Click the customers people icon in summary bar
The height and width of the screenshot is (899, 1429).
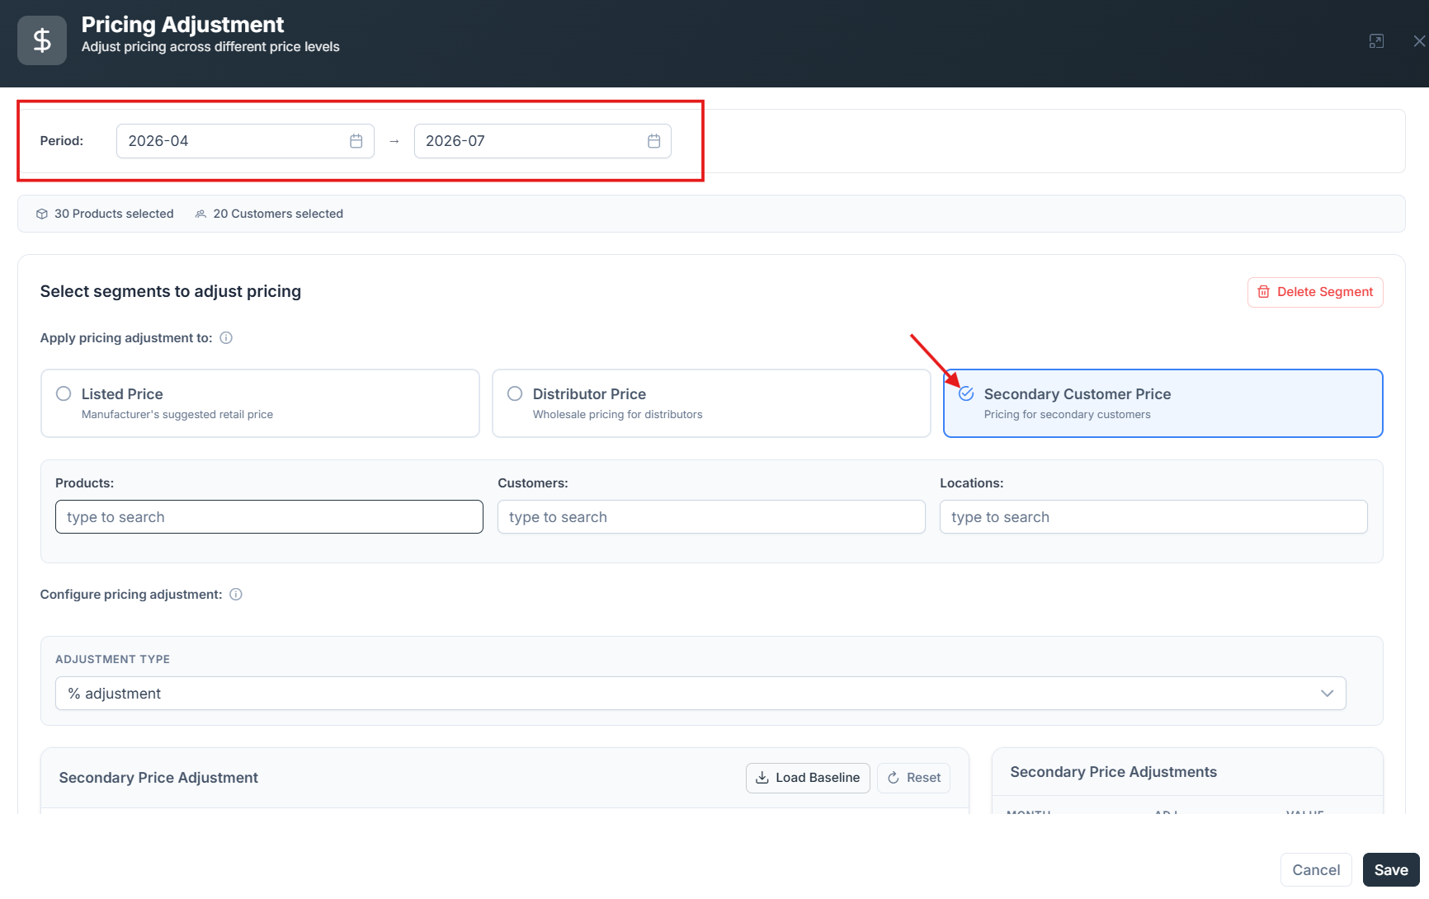pyautogui.click(x=200, y=214)
